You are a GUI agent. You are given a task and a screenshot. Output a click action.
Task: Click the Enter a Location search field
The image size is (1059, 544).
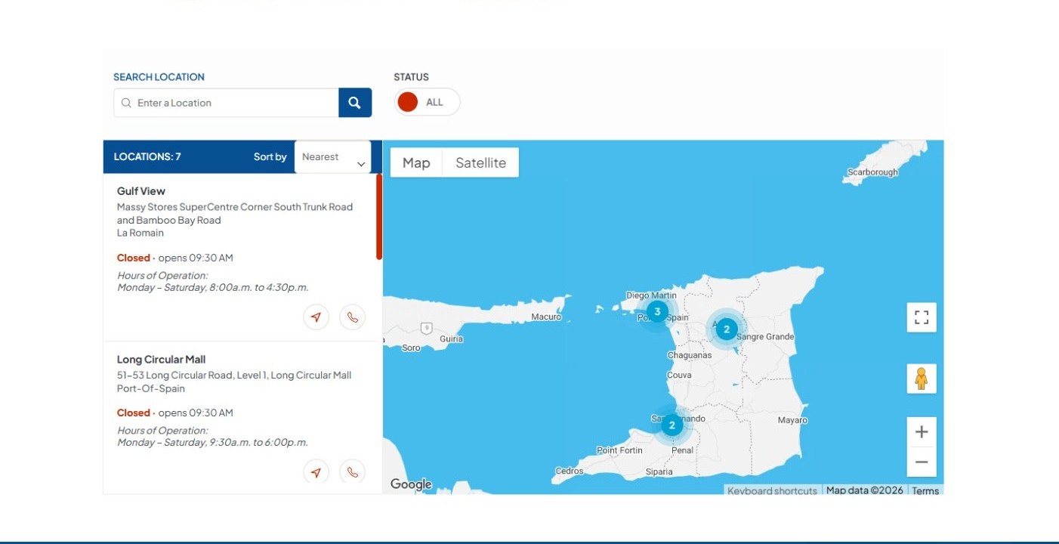tap(226, 103)
